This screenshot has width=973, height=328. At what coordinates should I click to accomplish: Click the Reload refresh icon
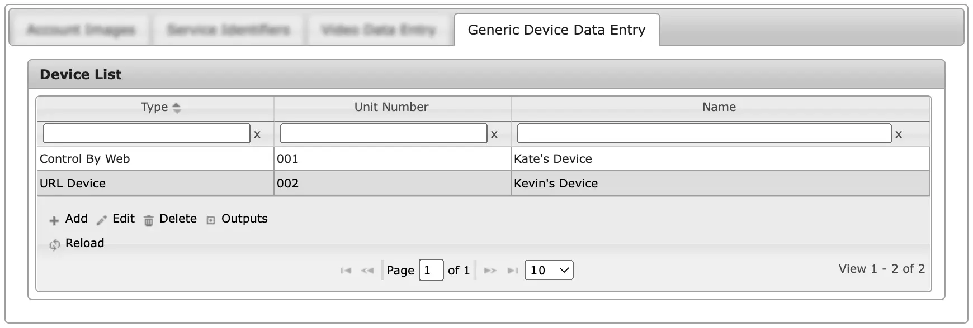pos(54,245)
